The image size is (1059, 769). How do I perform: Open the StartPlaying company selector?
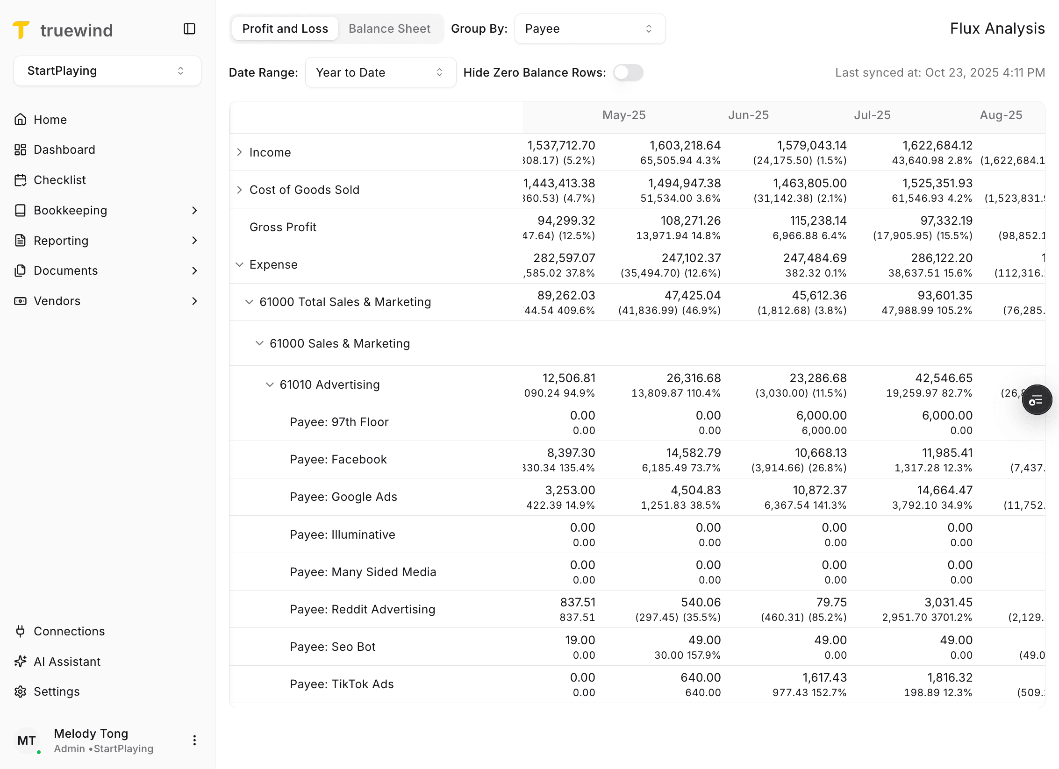coord(107,71)
